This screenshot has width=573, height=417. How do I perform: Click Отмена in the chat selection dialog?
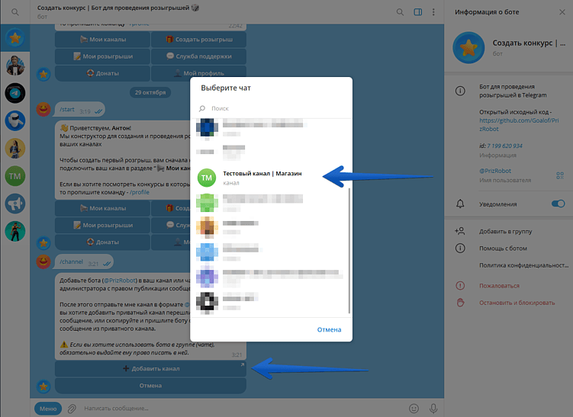[329, 329]
